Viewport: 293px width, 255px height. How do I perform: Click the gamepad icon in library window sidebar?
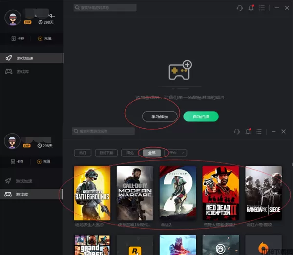tap(8, 194)
